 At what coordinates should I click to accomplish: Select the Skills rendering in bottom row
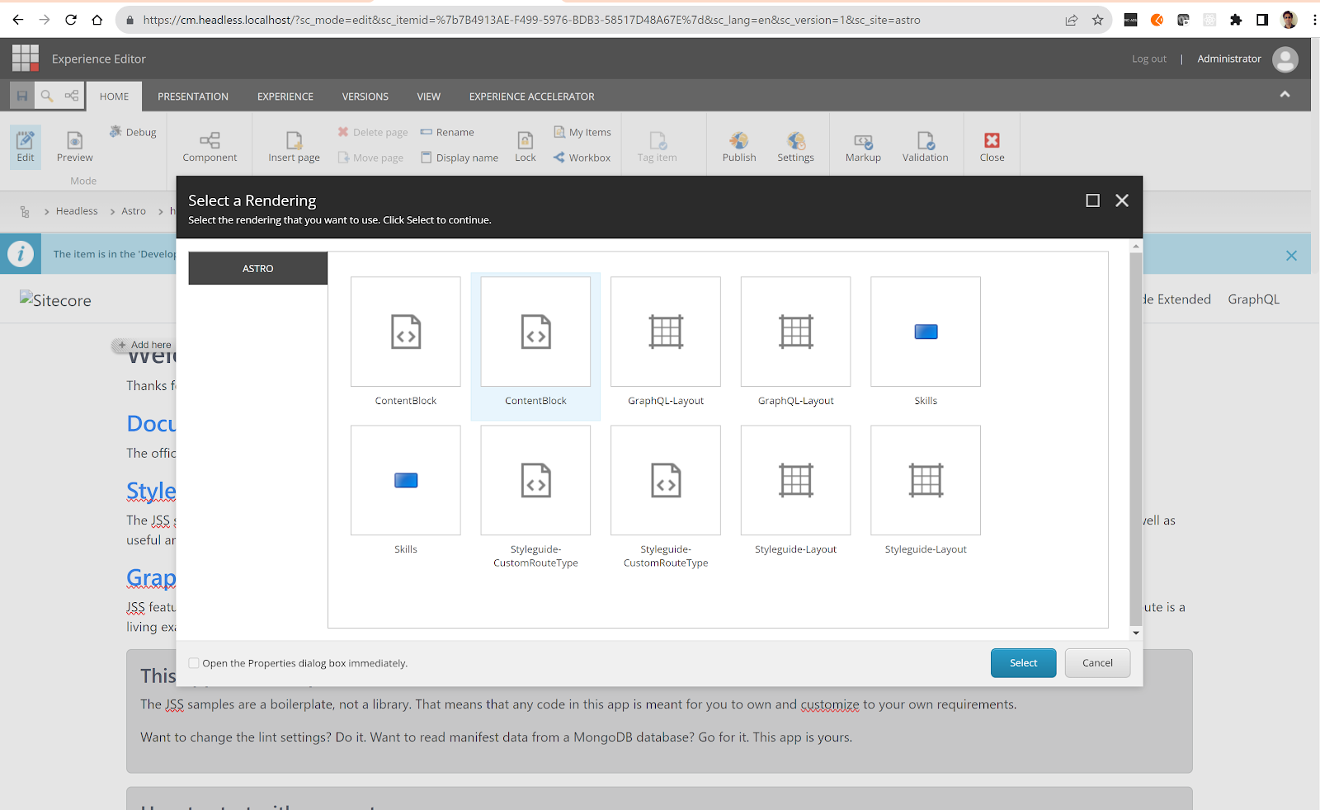click(x=406, y=480)
